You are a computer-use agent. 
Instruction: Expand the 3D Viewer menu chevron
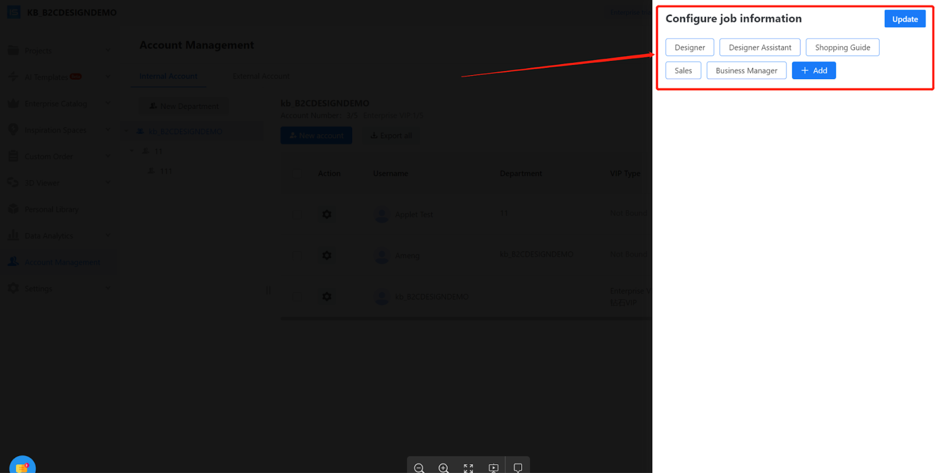point(107,182)
